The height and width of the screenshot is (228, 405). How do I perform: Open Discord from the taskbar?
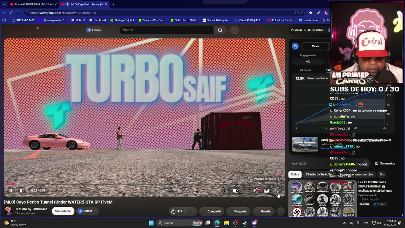[x=254, y=223]
